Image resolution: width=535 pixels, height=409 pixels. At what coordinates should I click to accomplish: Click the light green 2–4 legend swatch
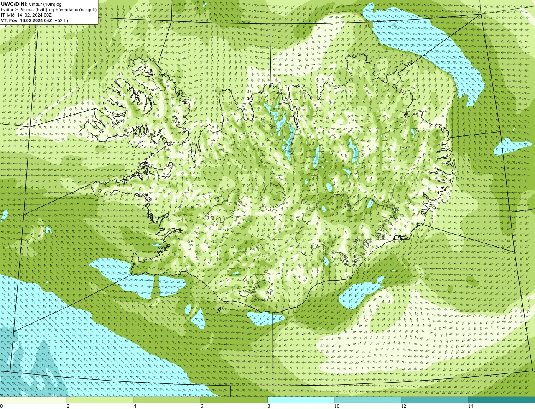click(100, 400)
